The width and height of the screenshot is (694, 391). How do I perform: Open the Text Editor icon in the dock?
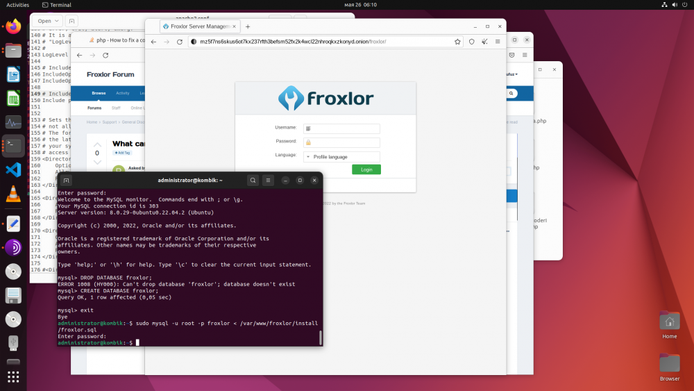[x=13, y=224]
